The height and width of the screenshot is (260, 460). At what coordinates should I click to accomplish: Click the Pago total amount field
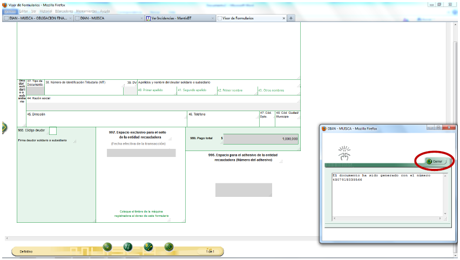(261, 139)
